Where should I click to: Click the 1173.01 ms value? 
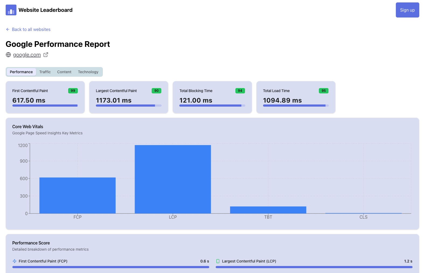tap(114, 100)
